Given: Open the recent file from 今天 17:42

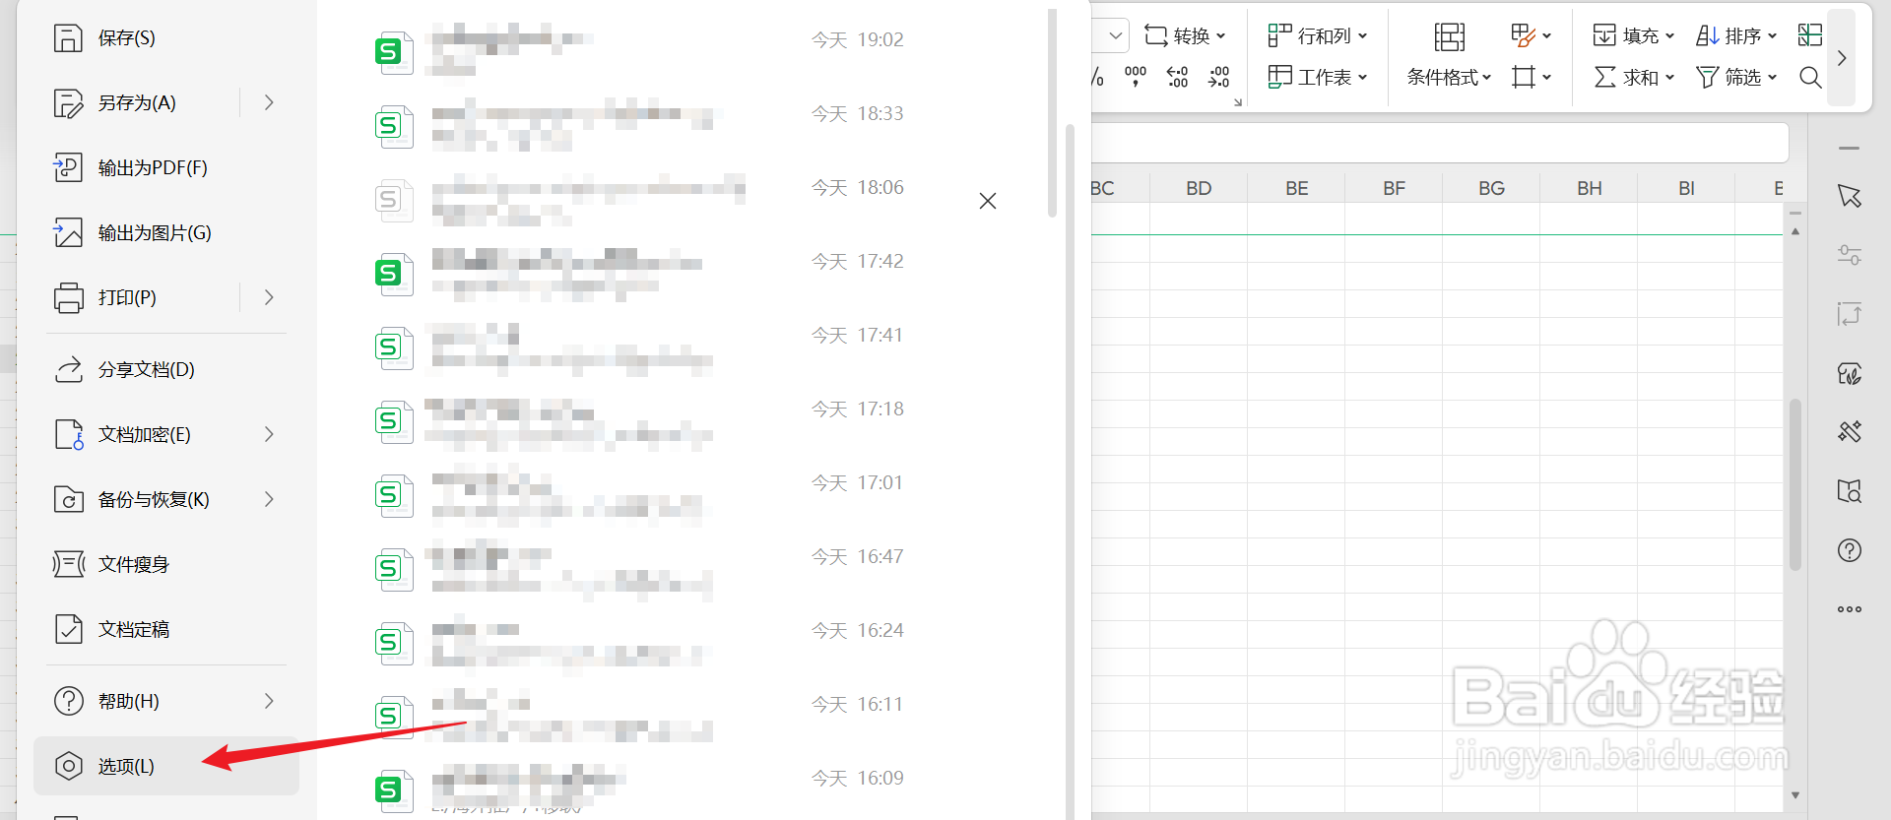Looking at the screenshot, I should [x=640, y=273].
